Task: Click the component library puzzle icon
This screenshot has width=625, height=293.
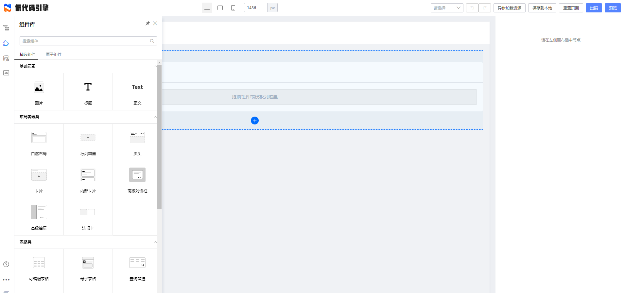Action: click(x=6, y=43)
